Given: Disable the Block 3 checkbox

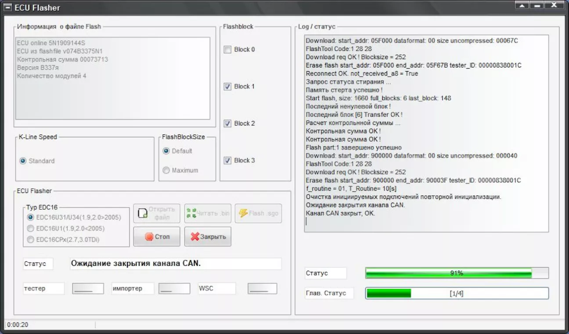Looking at the screenshot, I should click(x=227, y=161).
